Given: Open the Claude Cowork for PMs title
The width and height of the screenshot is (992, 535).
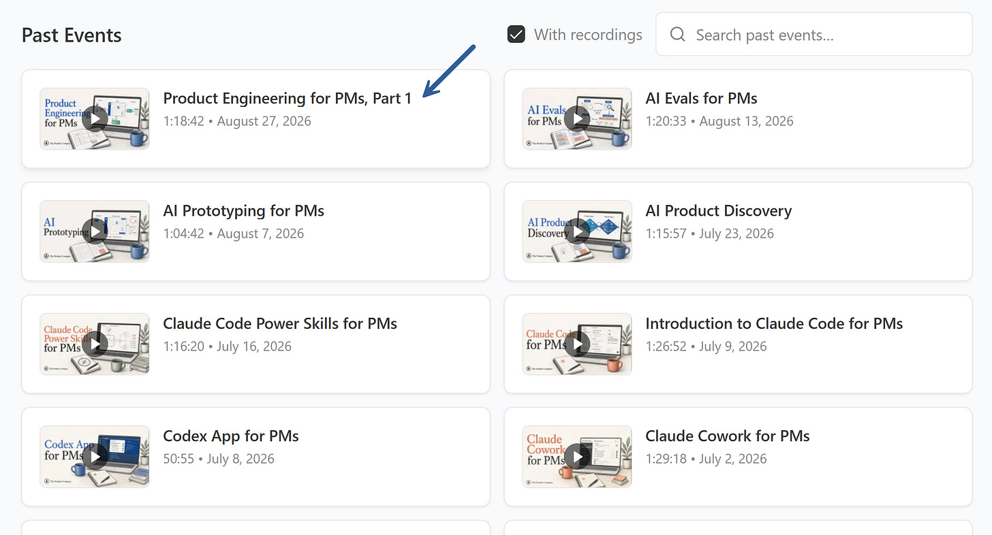Looking at the screenshot, I should [728, 436].
